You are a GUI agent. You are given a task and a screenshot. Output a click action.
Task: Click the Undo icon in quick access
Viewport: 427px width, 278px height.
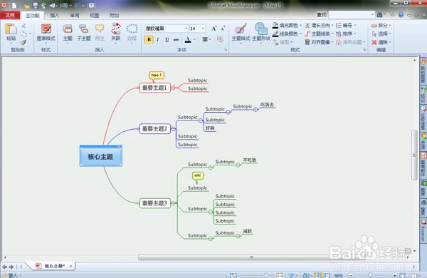[64, 5]
